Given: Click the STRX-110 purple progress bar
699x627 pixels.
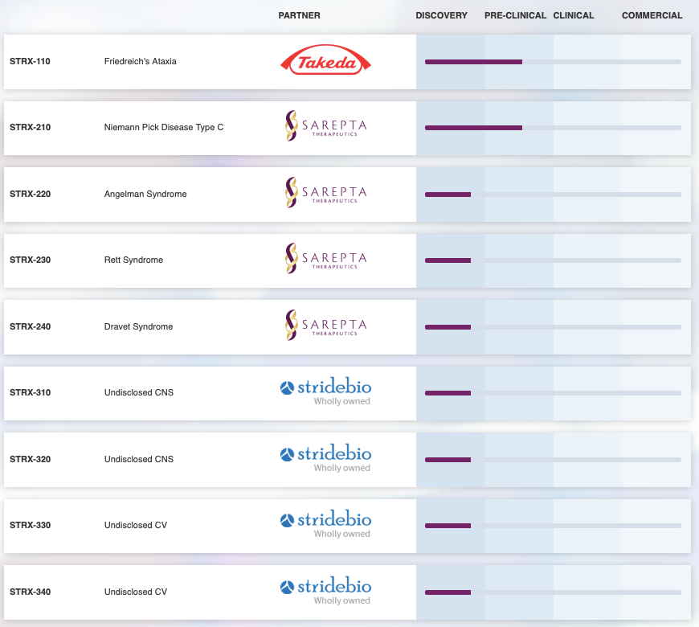Looking at the screenshot, I should (x=473, y=61).
